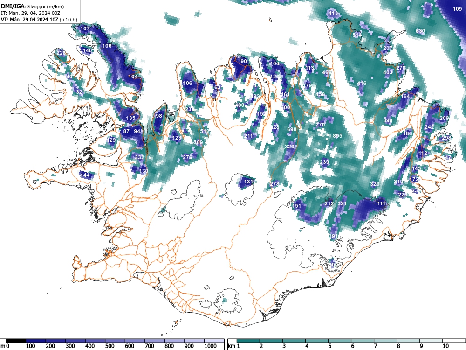Image resolution: width=466 pixels, height=350 pixels.
Task: Click the visibility value 239
Action: pos(324,162)
